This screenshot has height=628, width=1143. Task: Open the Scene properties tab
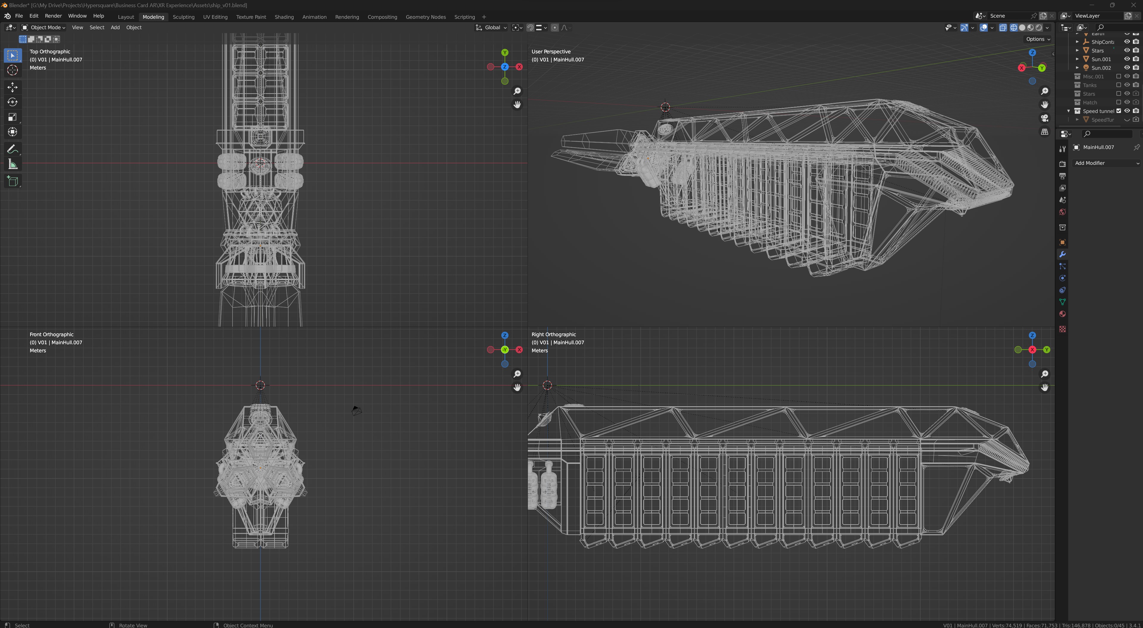pyautogui.click(x=1062, y=200)
